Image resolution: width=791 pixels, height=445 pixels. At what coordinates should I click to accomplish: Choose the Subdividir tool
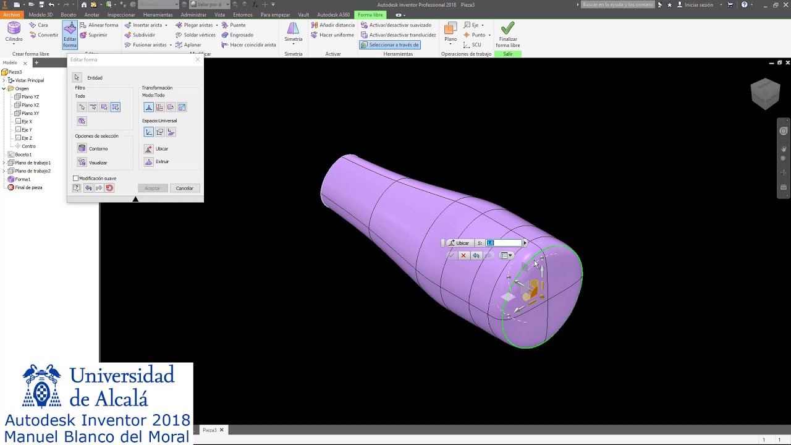point(140,35)
